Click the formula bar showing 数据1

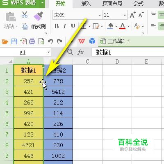point(128,52)
